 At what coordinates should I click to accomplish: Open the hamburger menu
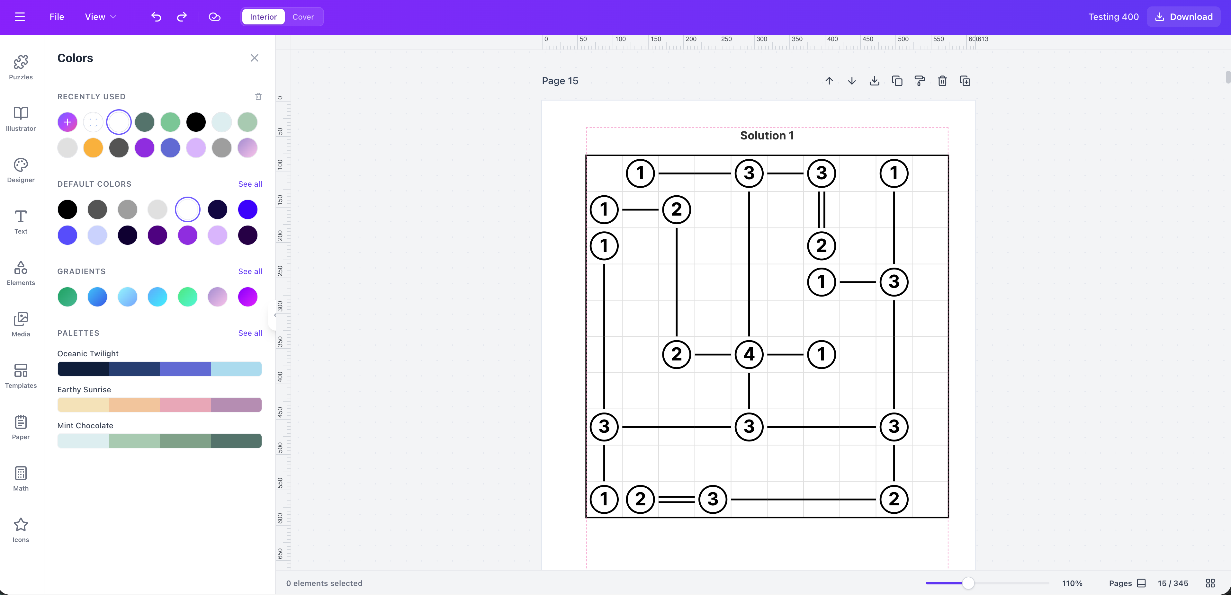20,16
